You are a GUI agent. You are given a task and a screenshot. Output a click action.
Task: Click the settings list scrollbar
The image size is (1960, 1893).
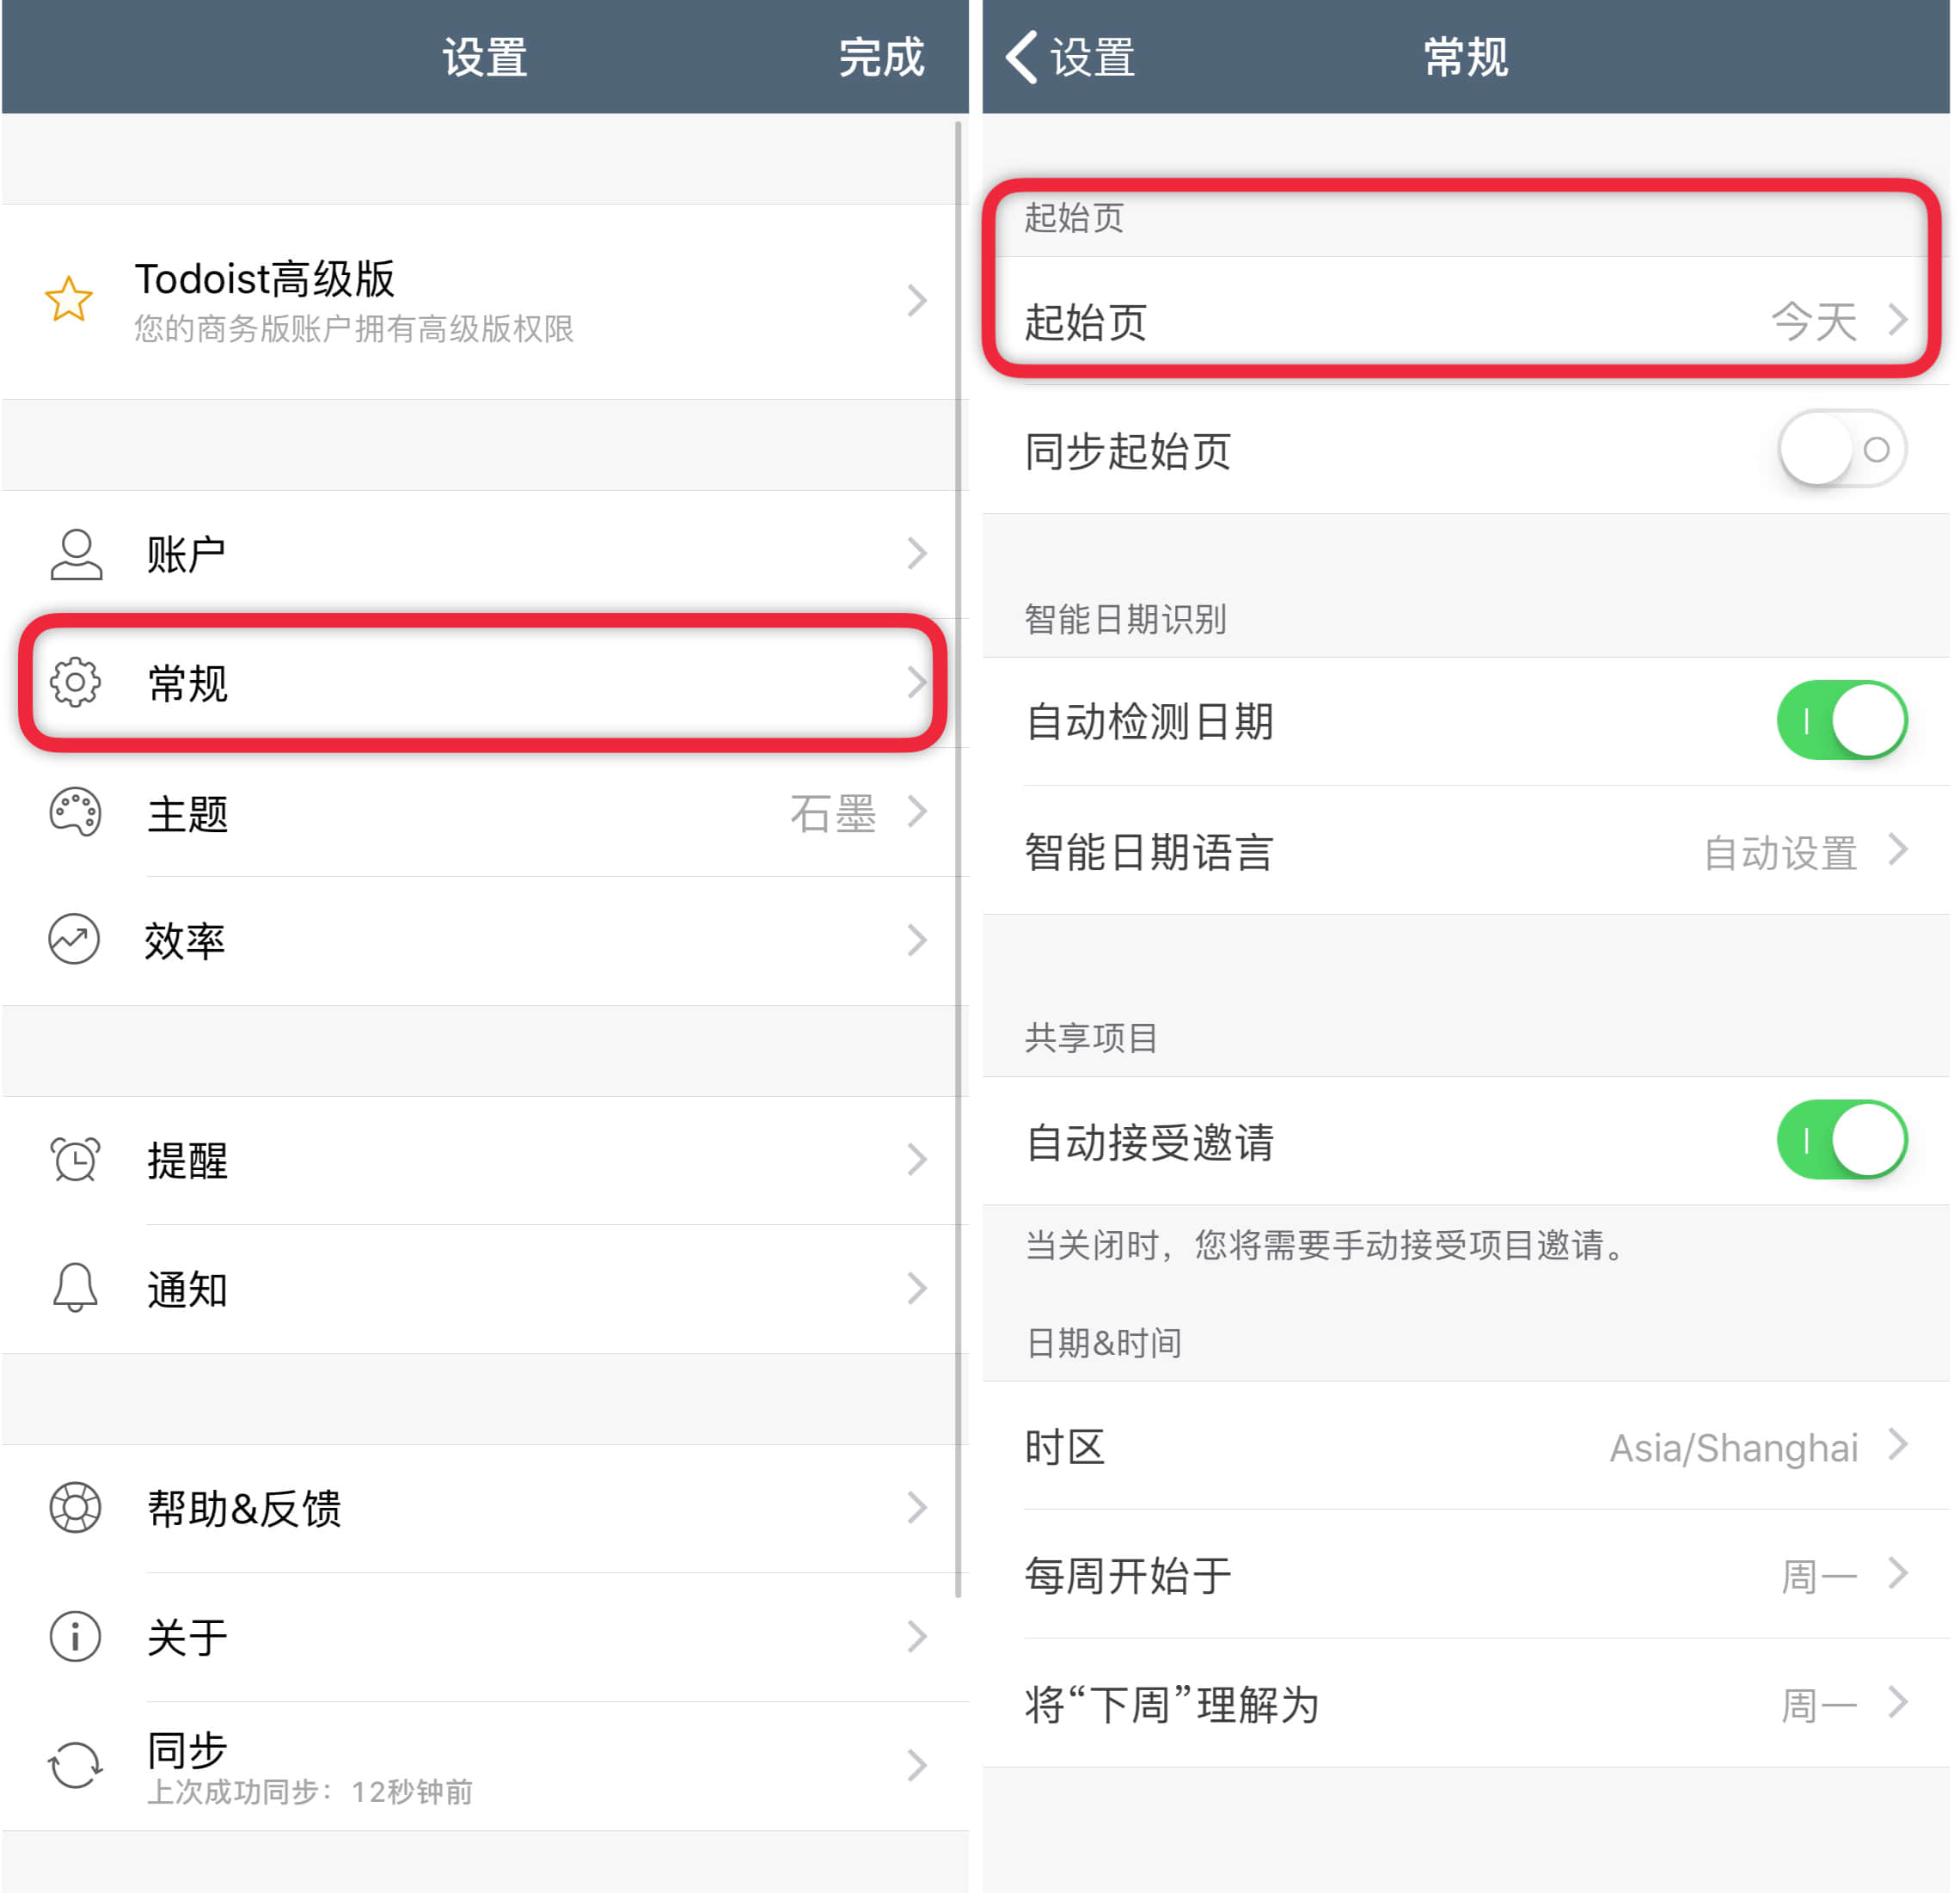(x=958, y=860)
